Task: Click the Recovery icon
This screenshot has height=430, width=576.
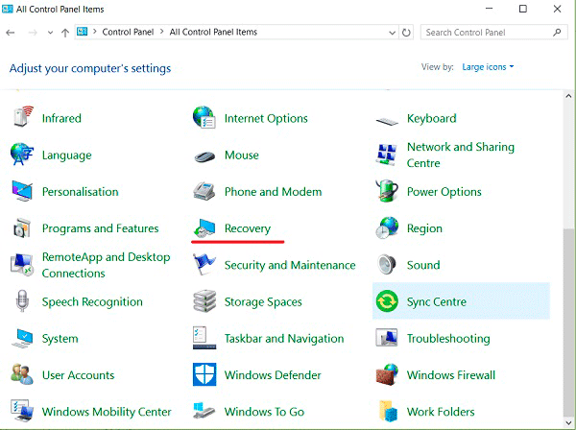Action: pos(204,227)
